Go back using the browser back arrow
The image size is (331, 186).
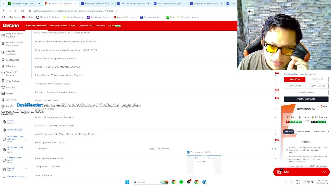coord(4,11)
